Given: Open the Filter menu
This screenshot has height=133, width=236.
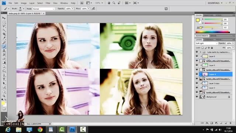Looking at the screenshot, I should 48,3.
